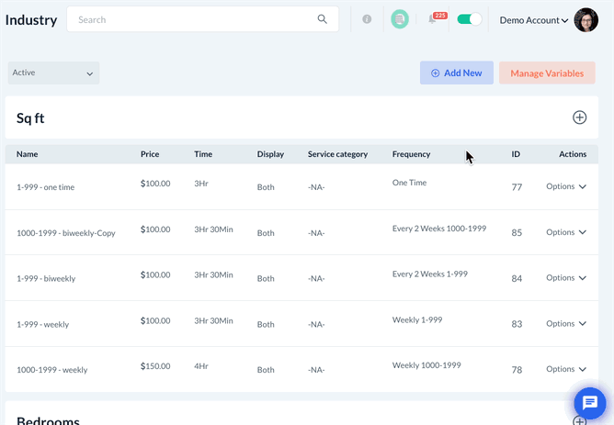Screen dimensions: 614x425
Task: Select the 1-999 - biweekly row name
Action: point(46,278)
